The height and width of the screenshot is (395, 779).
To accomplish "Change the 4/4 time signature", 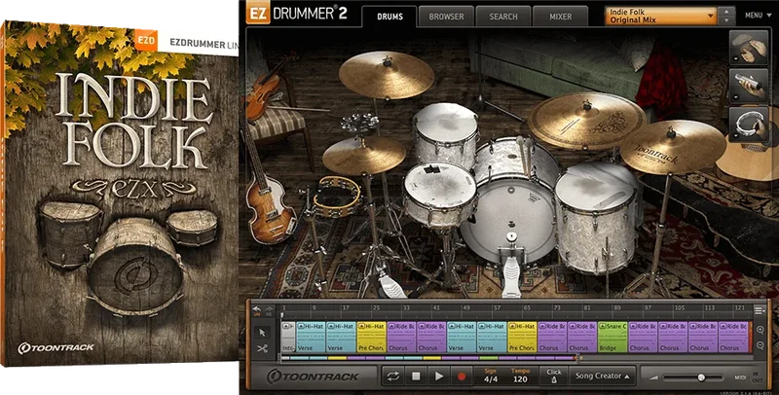I will coord(491,379).
